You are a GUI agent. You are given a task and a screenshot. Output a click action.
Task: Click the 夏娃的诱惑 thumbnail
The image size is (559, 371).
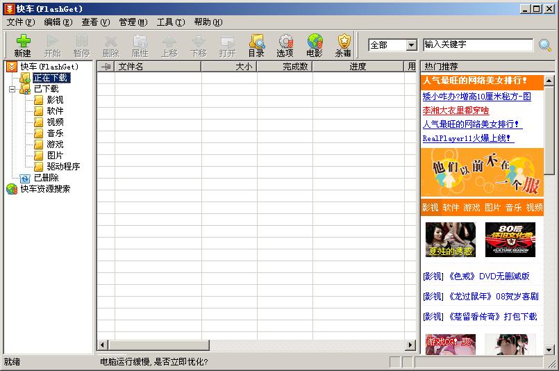(451, 240)
